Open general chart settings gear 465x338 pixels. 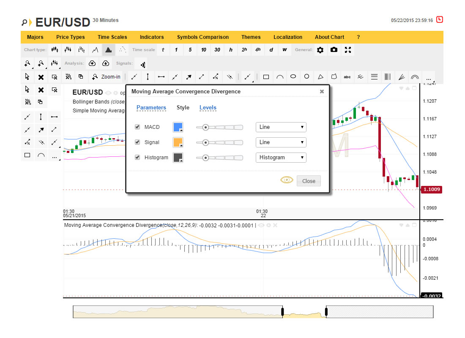pyautogui.click(x=320, y=50)
